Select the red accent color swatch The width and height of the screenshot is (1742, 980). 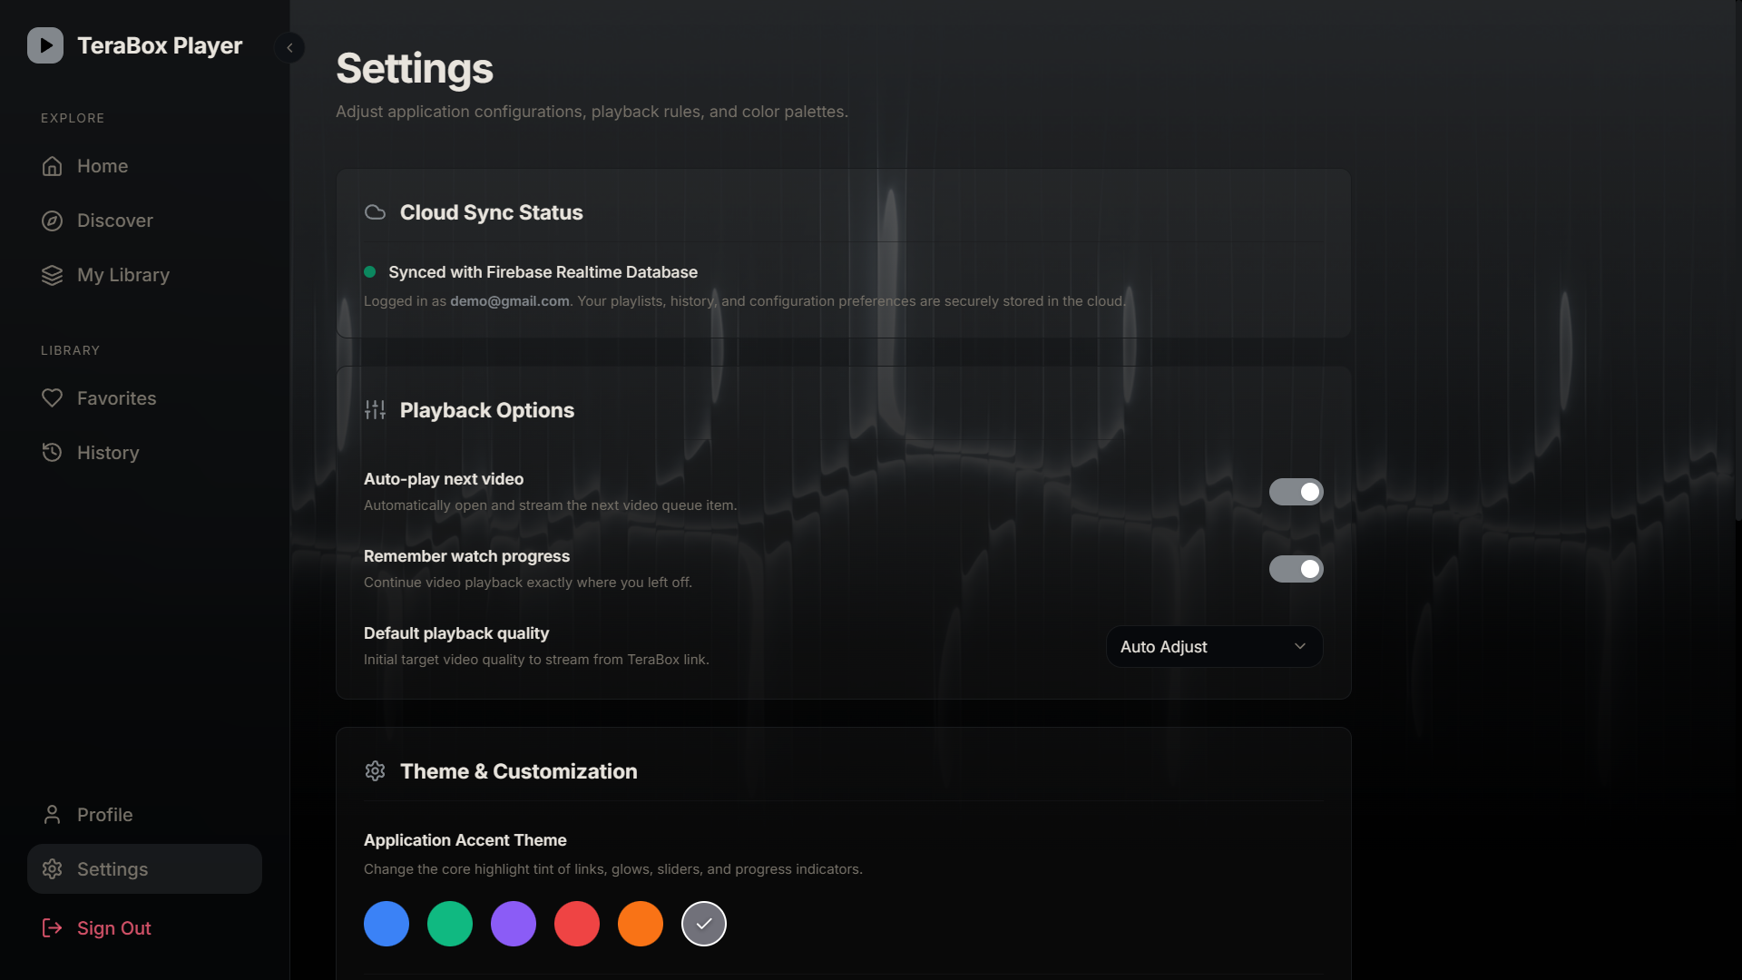point(577,924)
